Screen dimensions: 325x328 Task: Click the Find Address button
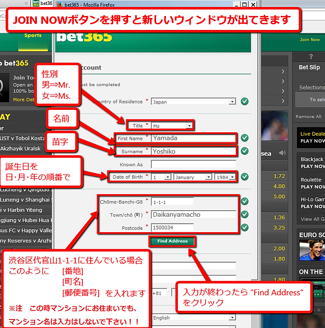pos(172,241)
